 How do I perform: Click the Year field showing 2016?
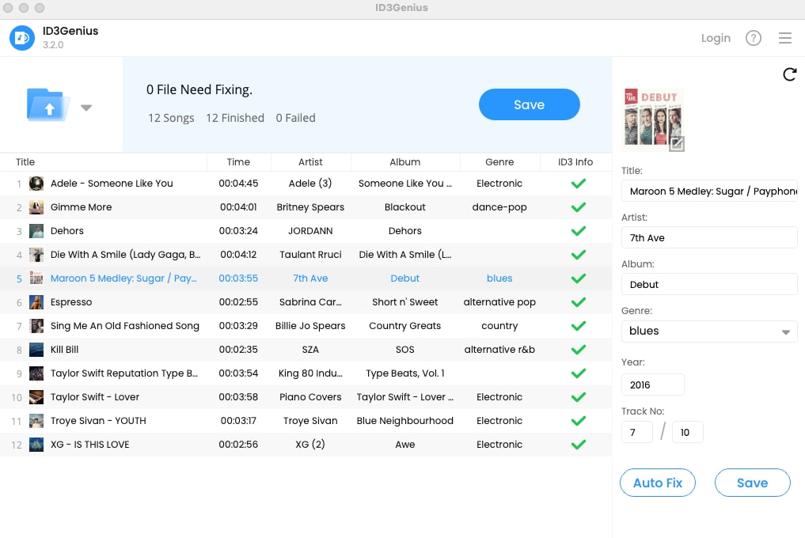(652, 385)
